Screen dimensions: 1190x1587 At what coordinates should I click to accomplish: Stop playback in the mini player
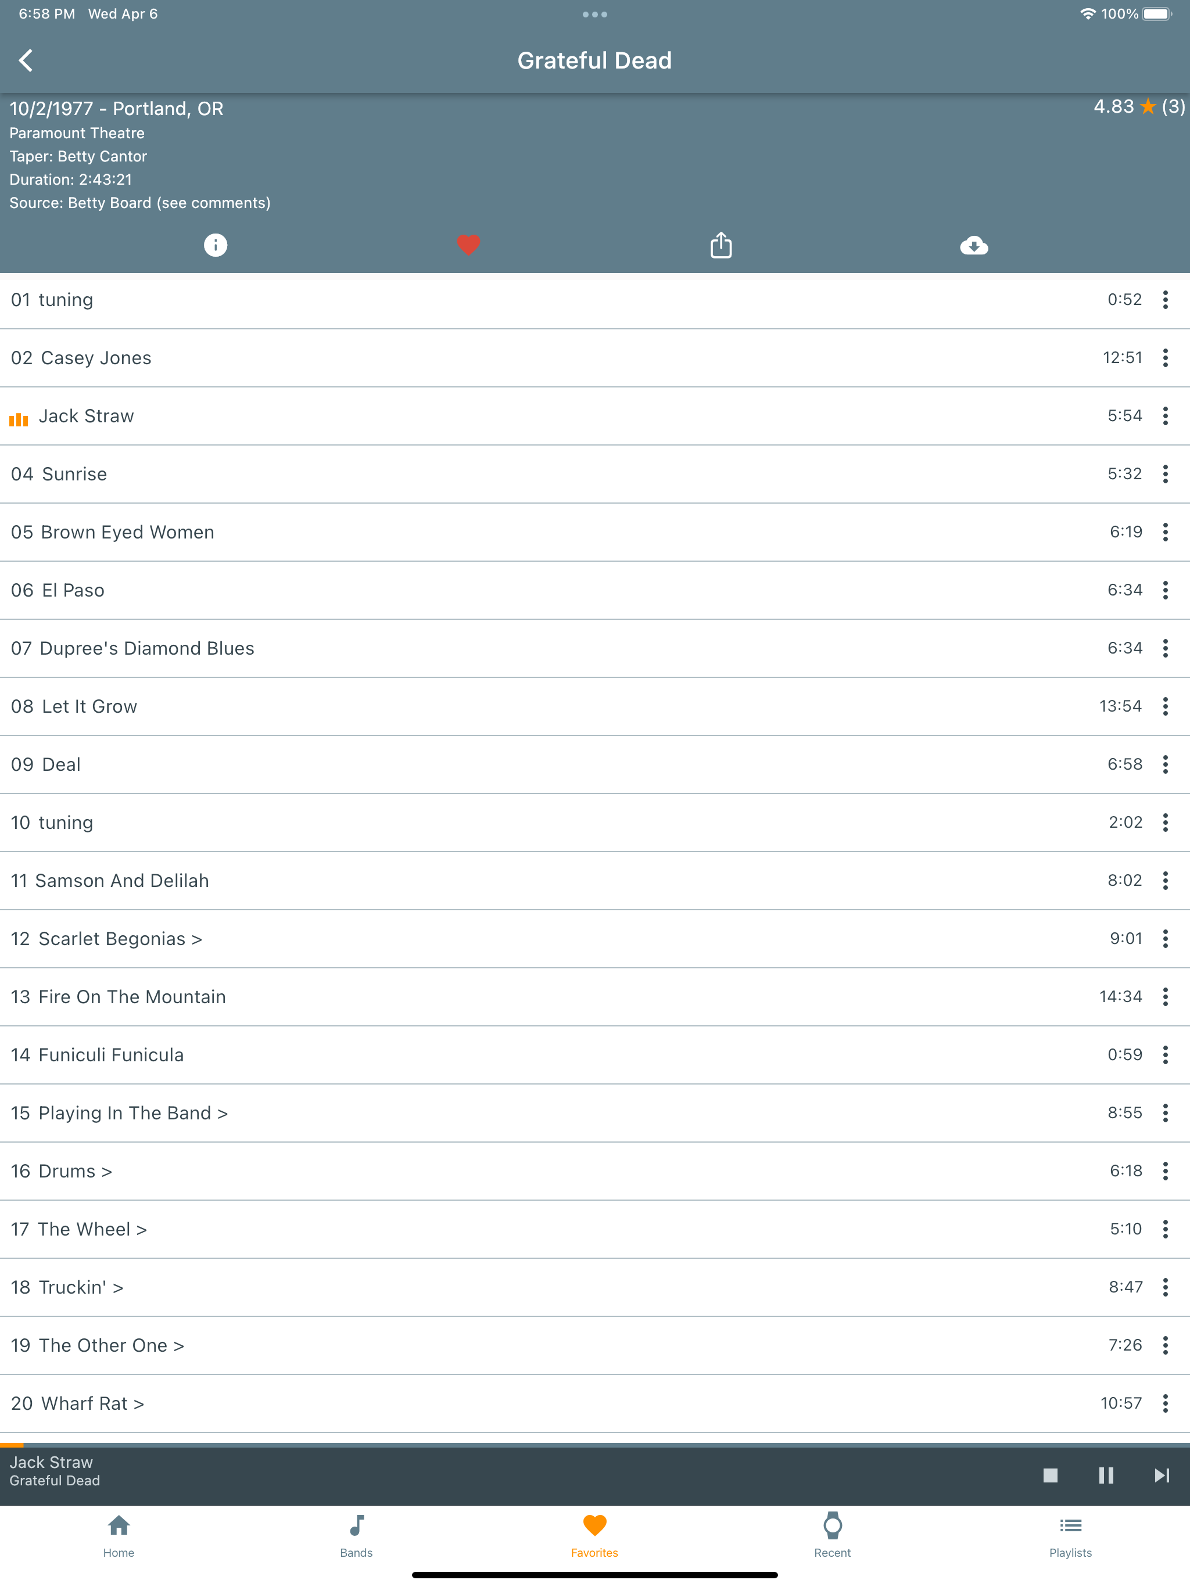pyautogui.click(x=1050, y=1476)
